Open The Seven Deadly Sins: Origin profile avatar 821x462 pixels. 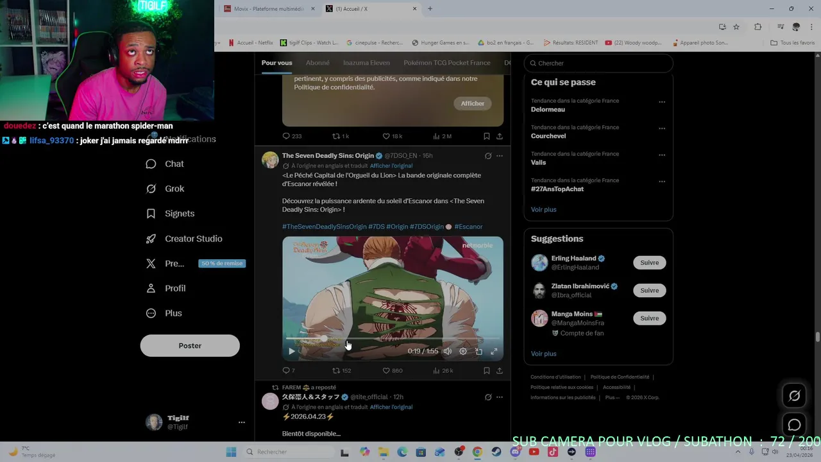tap(270, 160)
